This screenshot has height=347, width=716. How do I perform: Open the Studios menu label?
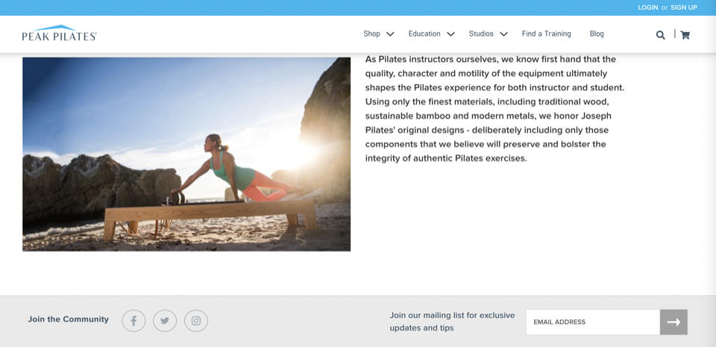(481, 34)
